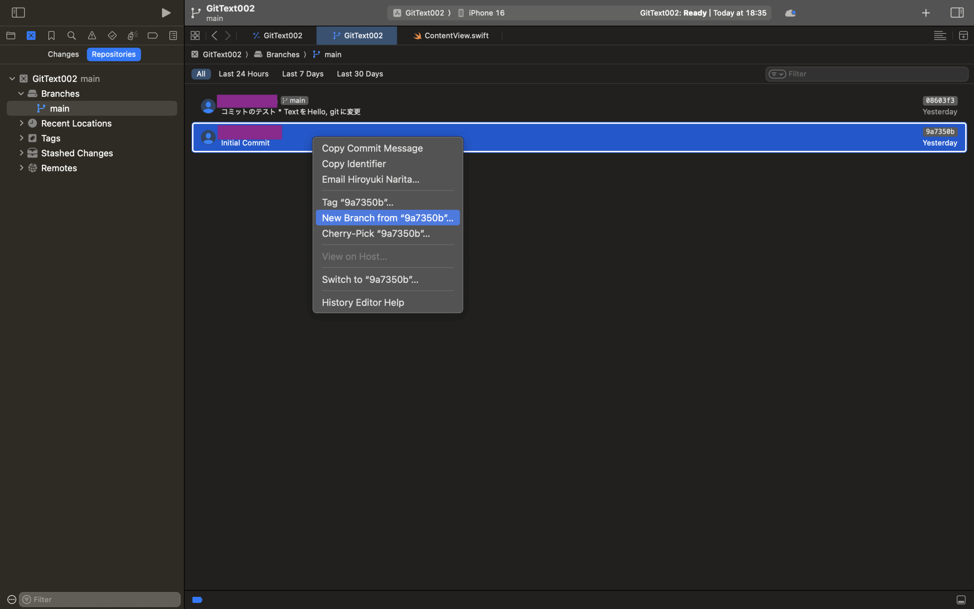Select the All time filter
The height and width of the screenshot is (609, 974).
(x=201, y=74)
